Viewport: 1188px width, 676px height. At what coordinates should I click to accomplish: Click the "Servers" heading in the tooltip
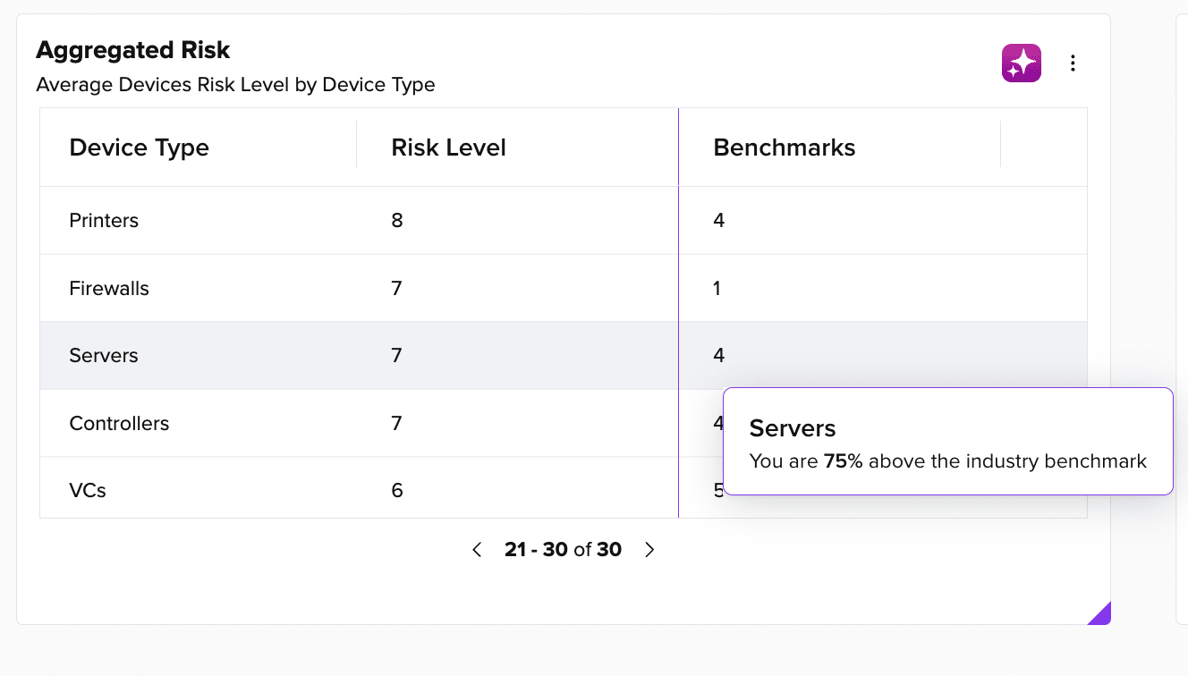tap(793, 428)
